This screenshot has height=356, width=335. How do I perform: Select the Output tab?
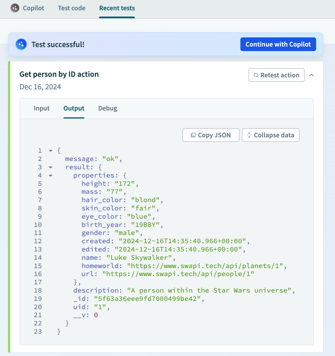click(73, 108)
